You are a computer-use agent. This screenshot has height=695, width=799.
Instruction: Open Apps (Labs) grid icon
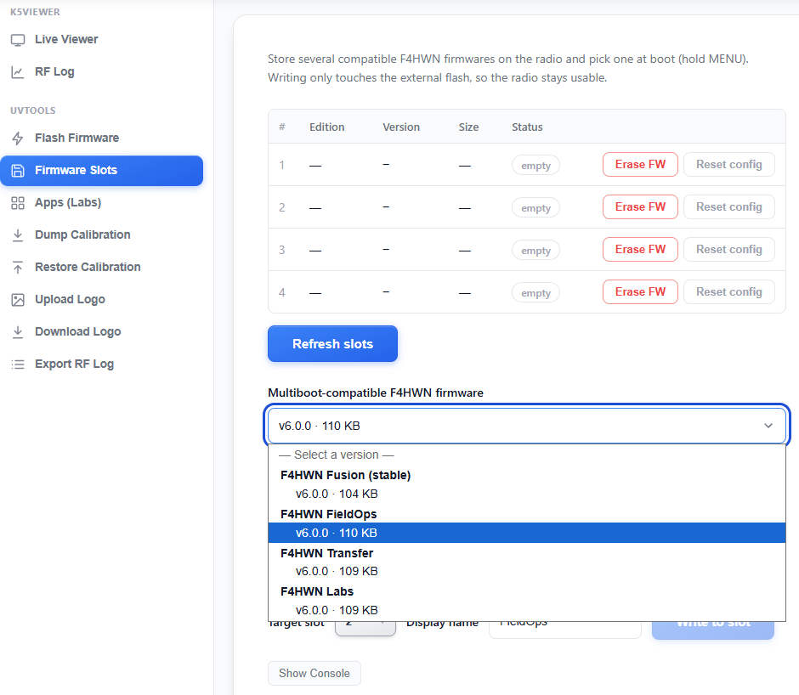18,203
